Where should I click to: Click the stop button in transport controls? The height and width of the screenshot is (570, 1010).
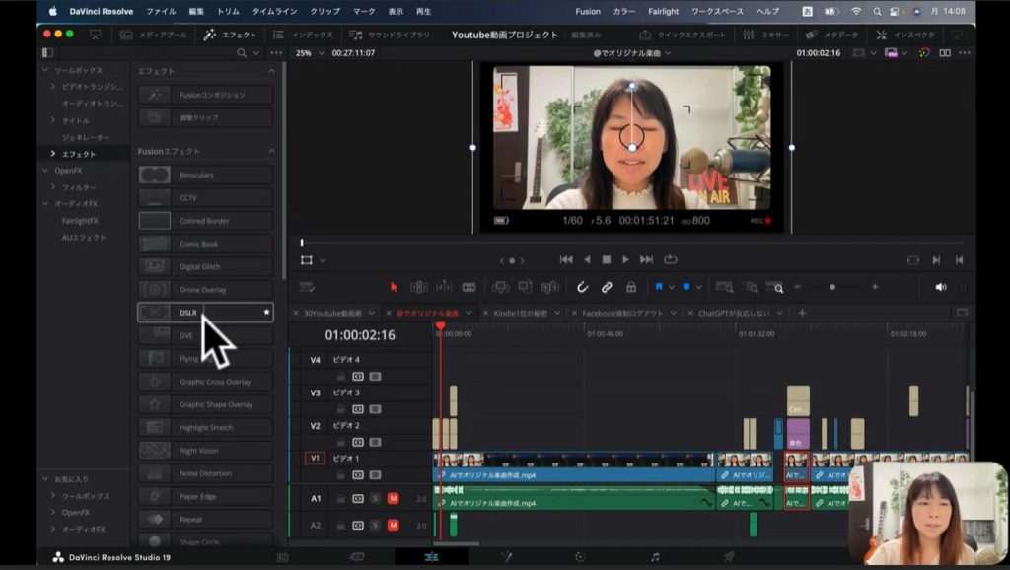point(607,260)
